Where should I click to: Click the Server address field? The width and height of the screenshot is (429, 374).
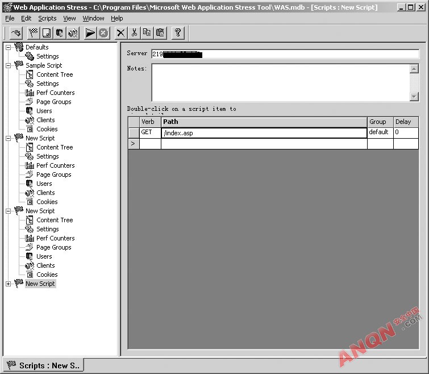pos(285,54)
